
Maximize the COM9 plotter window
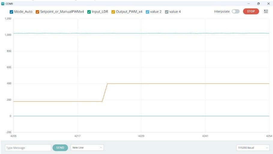[x=258, y=4]
